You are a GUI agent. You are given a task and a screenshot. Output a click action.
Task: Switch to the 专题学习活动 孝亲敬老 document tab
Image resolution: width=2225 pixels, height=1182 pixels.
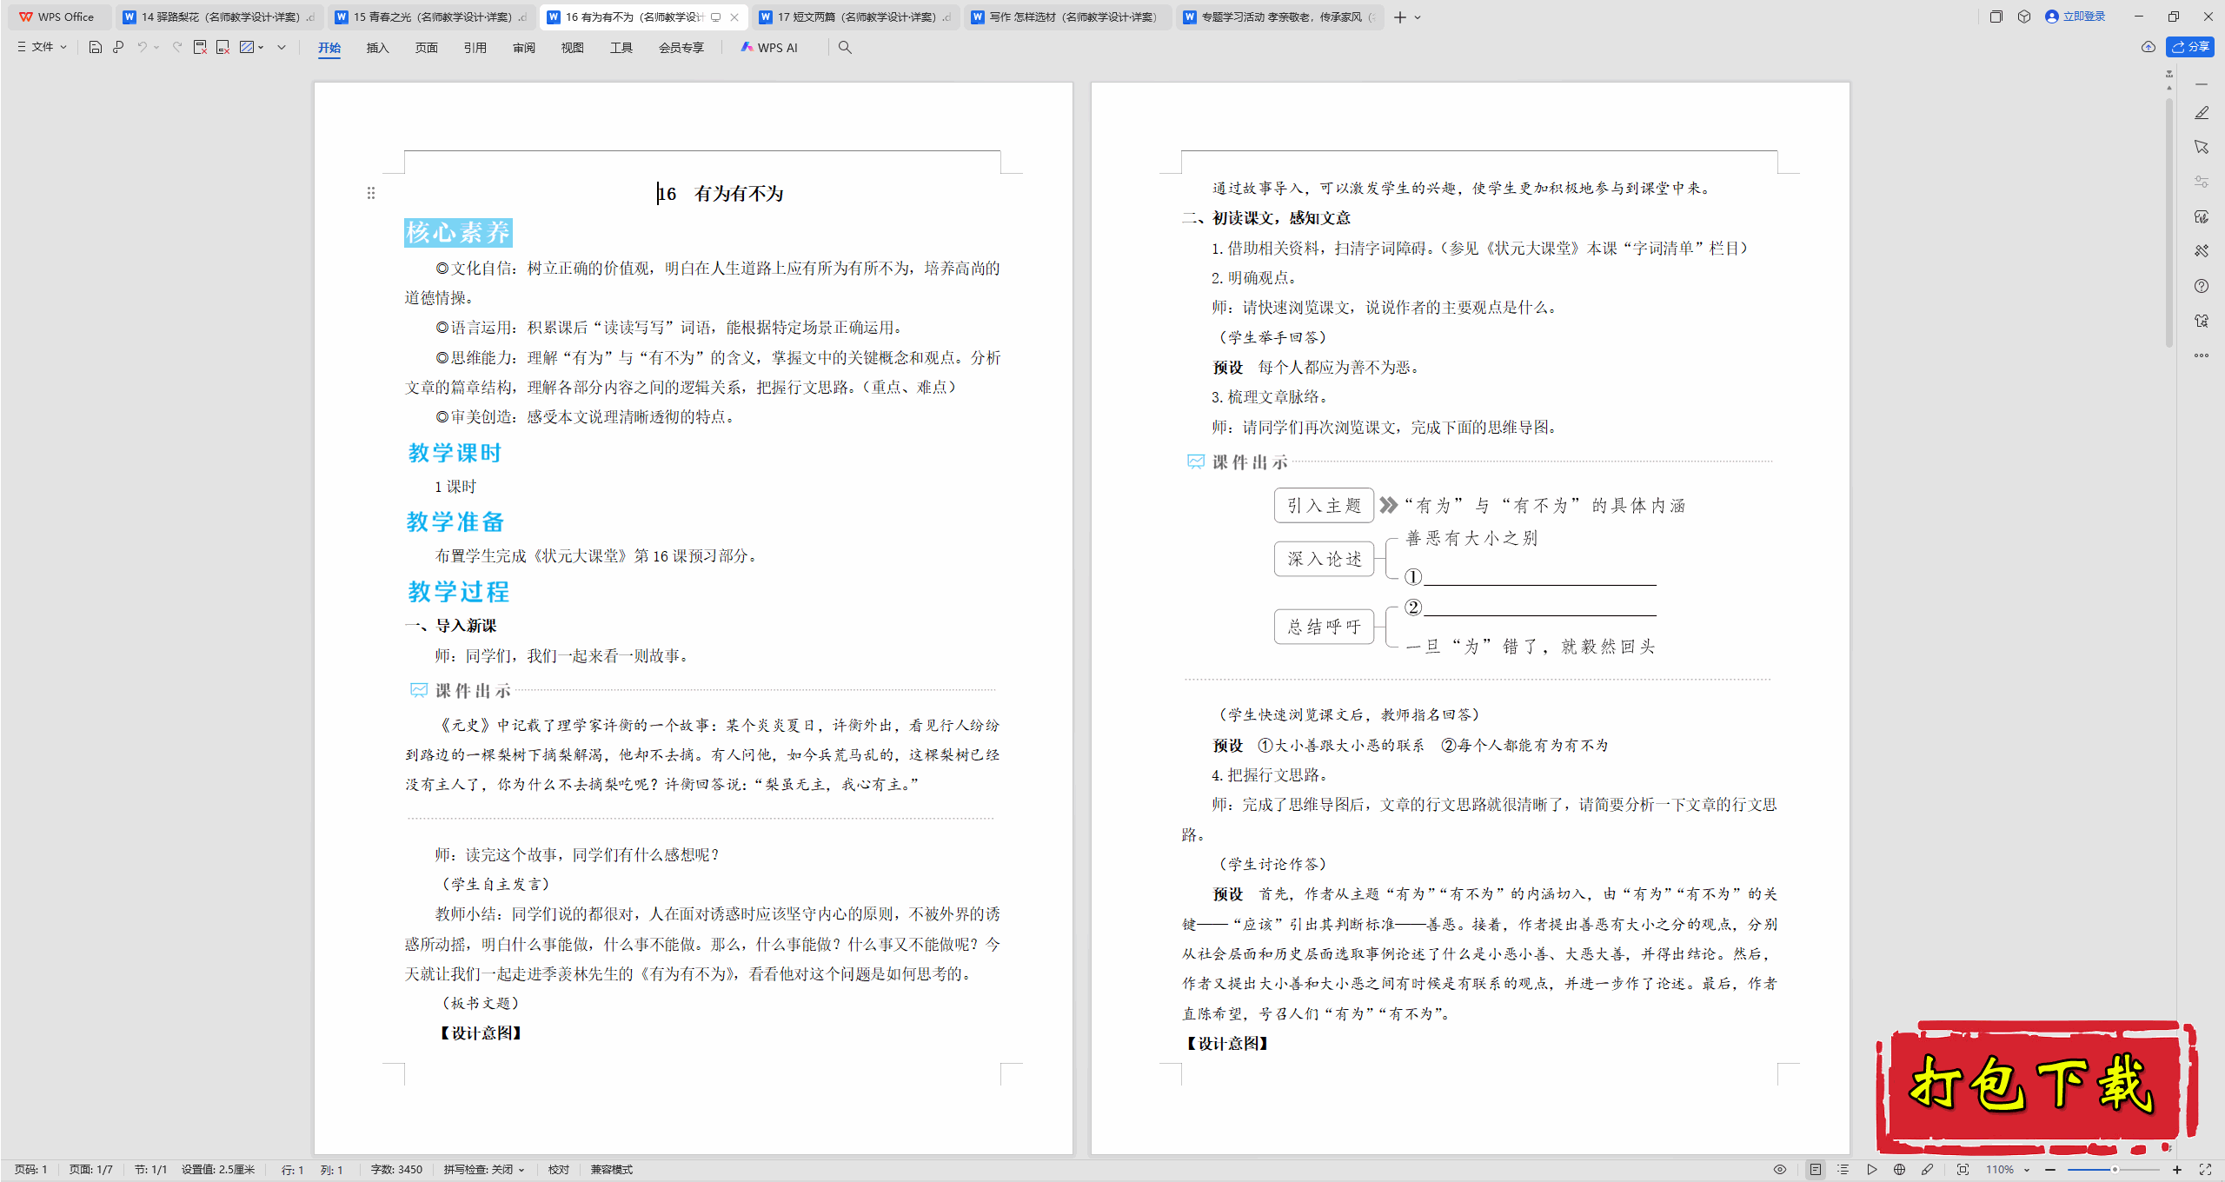(1279, 17)
